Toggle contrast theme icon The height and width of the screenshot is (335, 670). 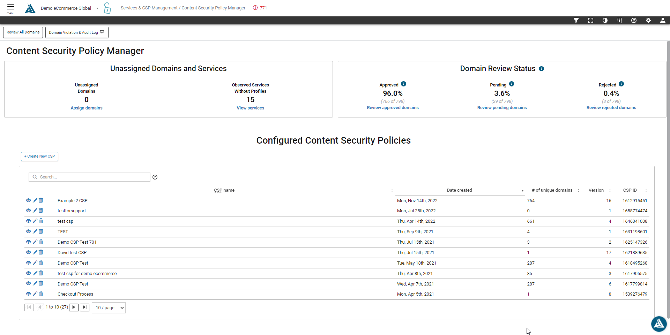[x=605, y=21]
